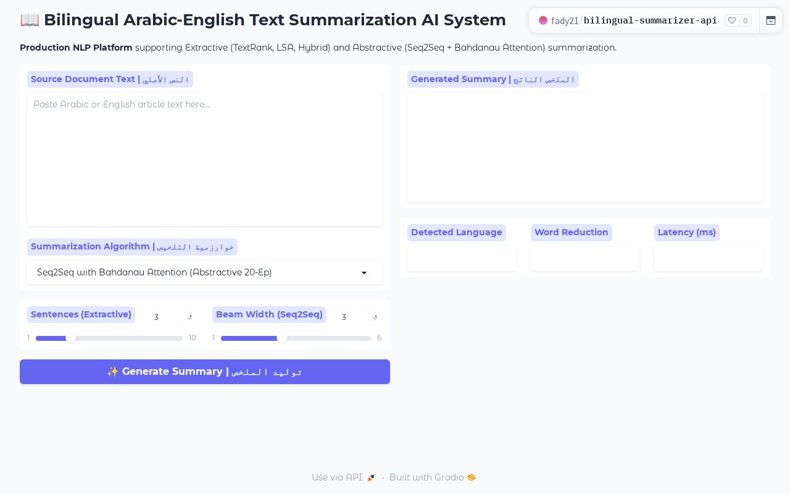
Task: Click the Detected Language output field
Action: coord(462,258)
